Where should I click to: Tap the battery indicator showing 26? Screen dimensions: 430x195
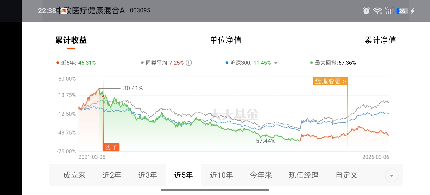pyautogui.click(x=402, y=11)
